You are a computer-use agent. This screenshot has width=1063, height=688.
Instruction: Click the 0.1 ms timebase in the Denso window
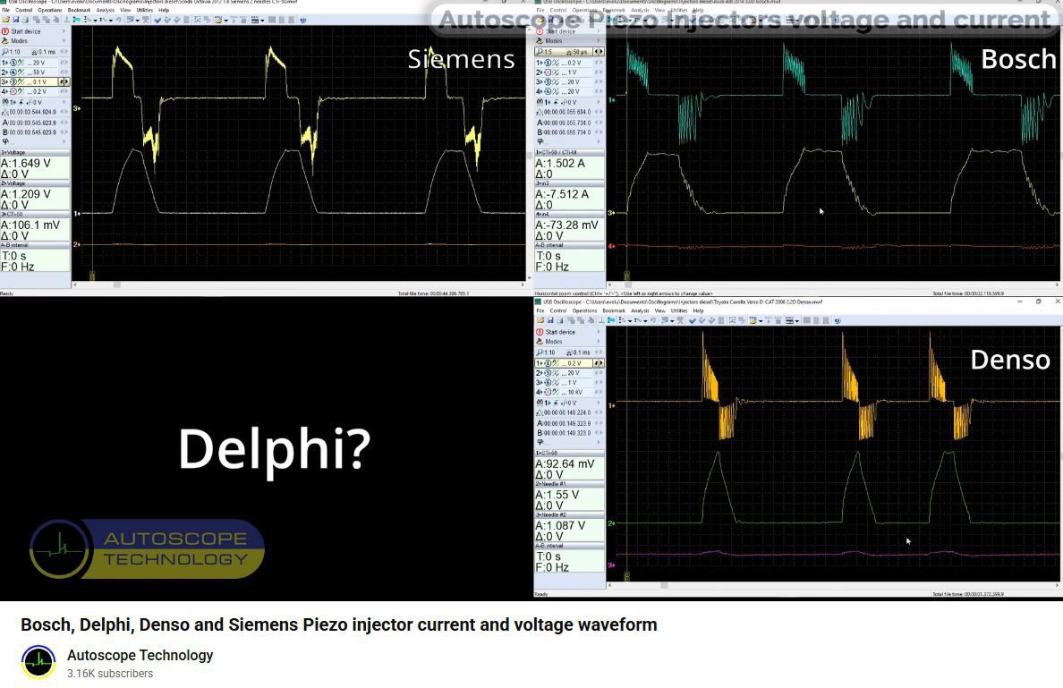[x=578, y=352]
